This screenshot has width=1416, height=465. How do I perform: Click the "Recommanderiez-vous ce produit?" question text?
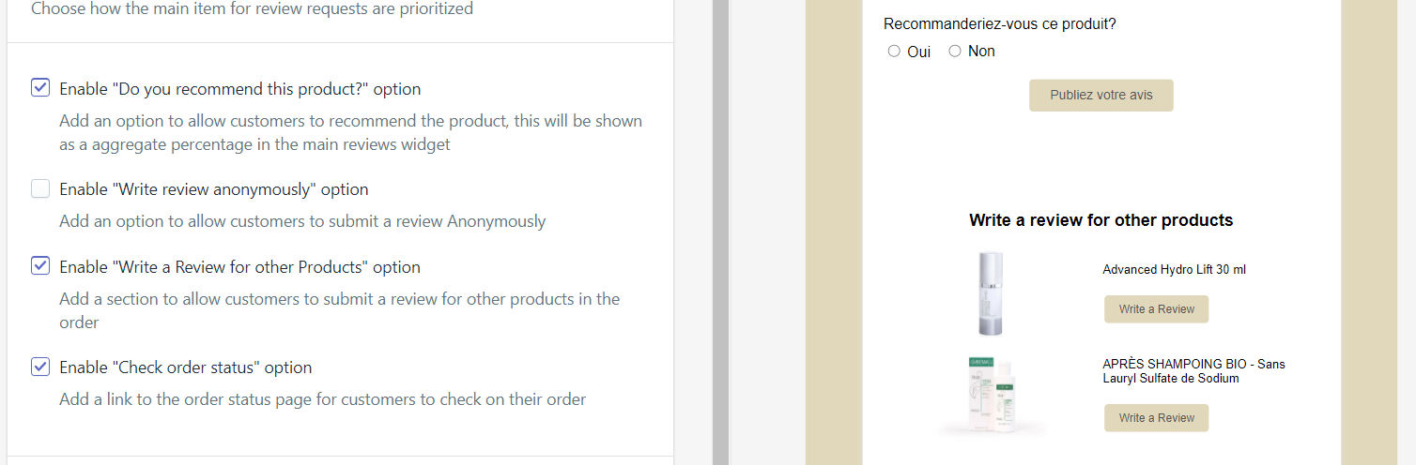click(x=999, y=24)
